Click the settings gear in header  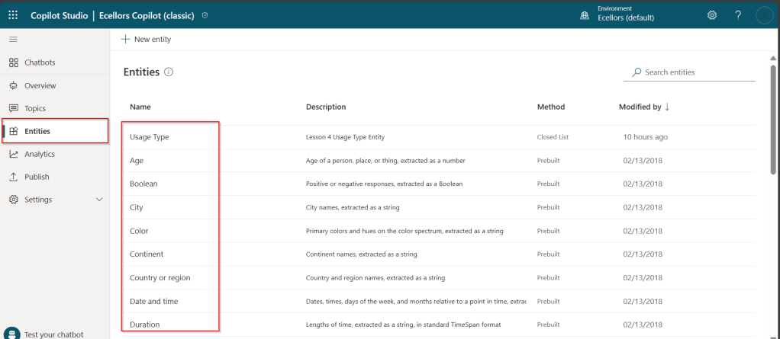(x=711, y=15)
